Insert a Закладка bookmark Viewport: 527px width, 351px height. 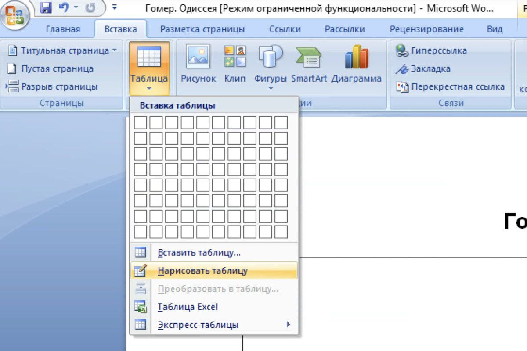tap(423, 69)
